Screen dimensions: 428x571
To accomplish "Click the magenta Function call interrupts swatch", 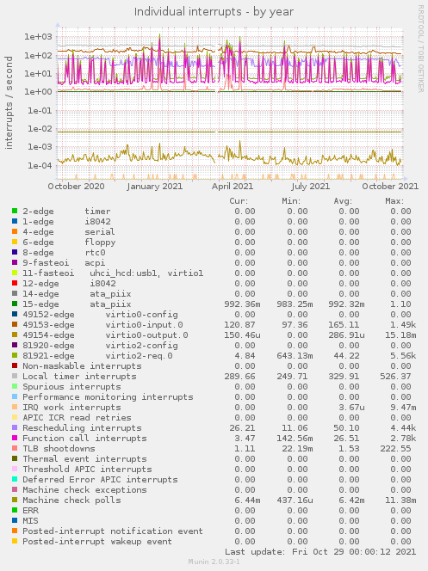I will pyautogui.click(x=15, y=438).
